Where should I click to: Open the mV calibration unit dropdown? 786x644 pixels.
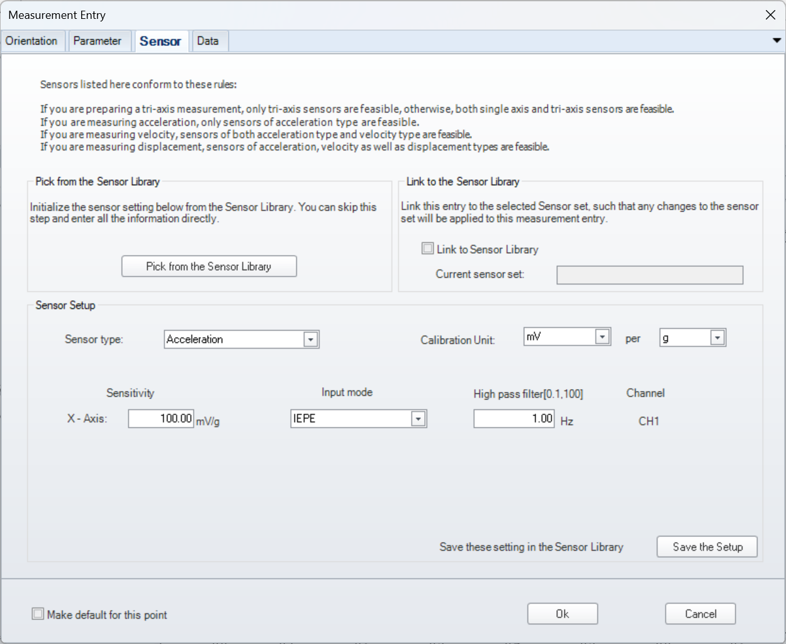point(602,337)
